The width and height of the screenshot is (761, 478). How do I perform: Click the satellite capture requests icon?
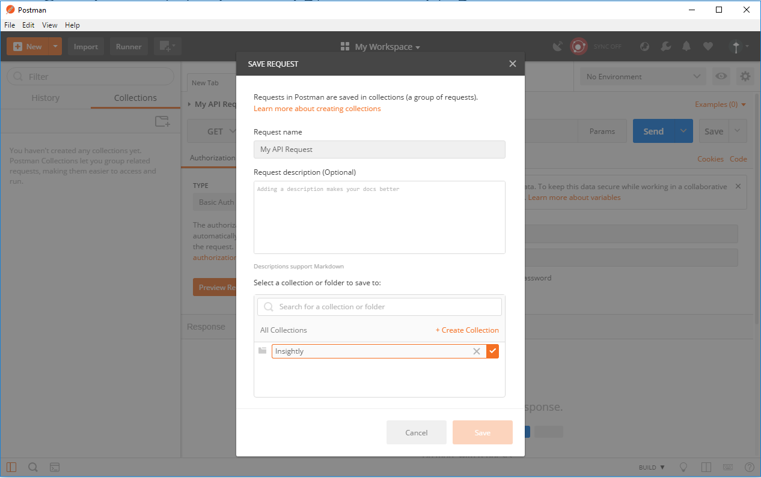558,46
